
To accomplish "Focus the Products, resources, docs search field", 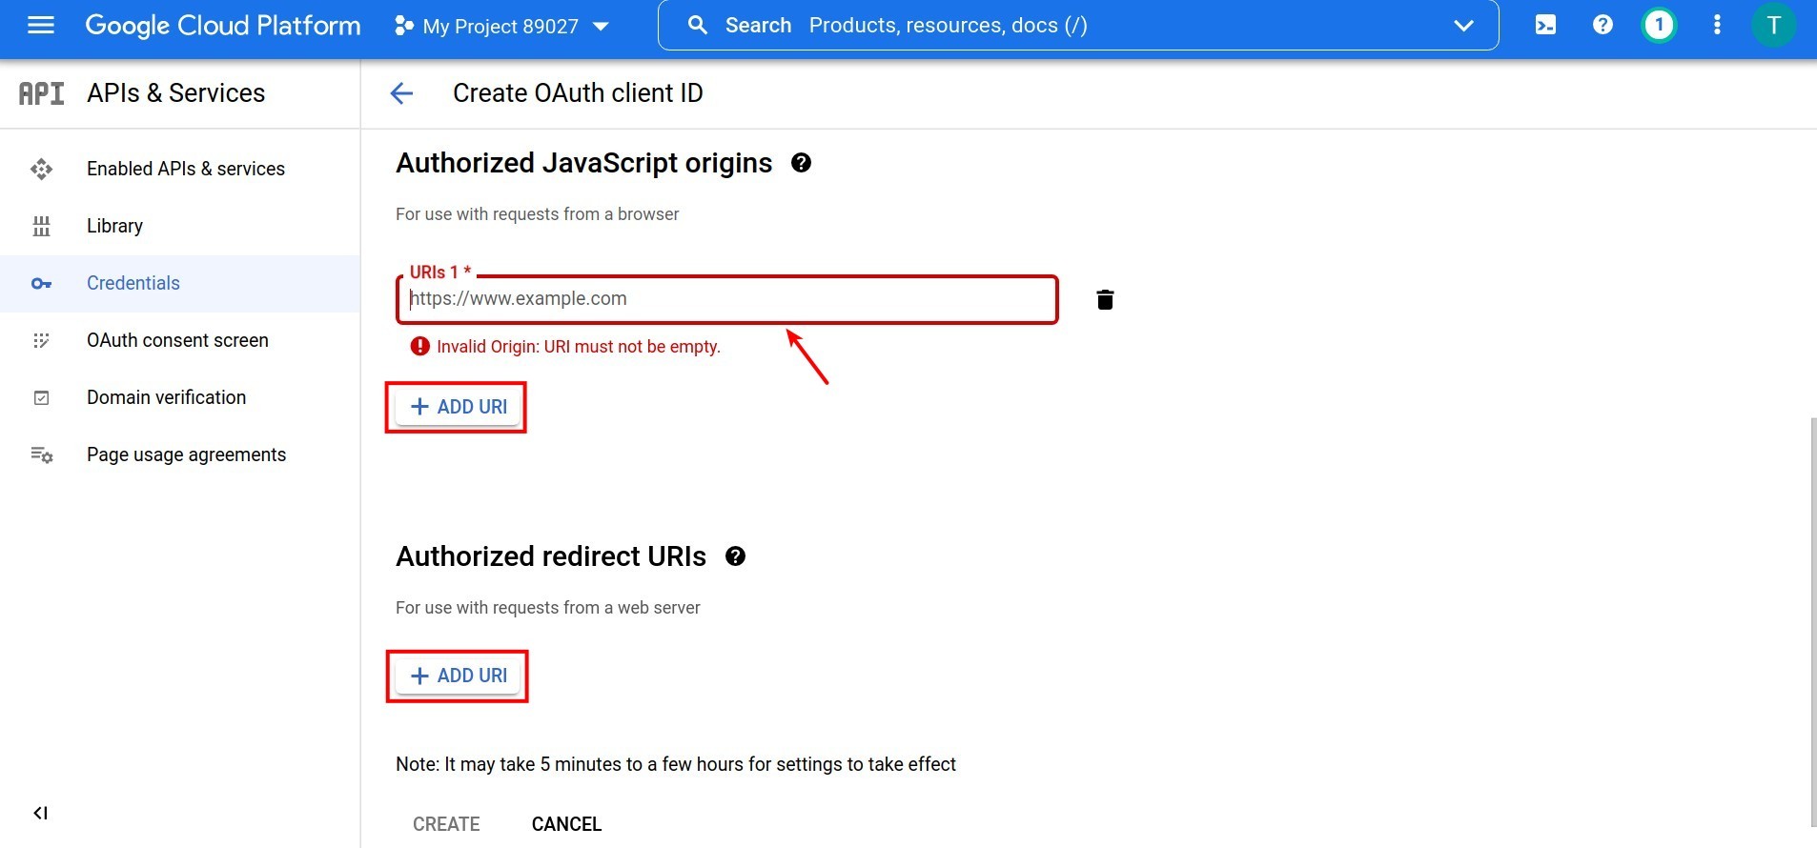I will [x=1077, y=26].
